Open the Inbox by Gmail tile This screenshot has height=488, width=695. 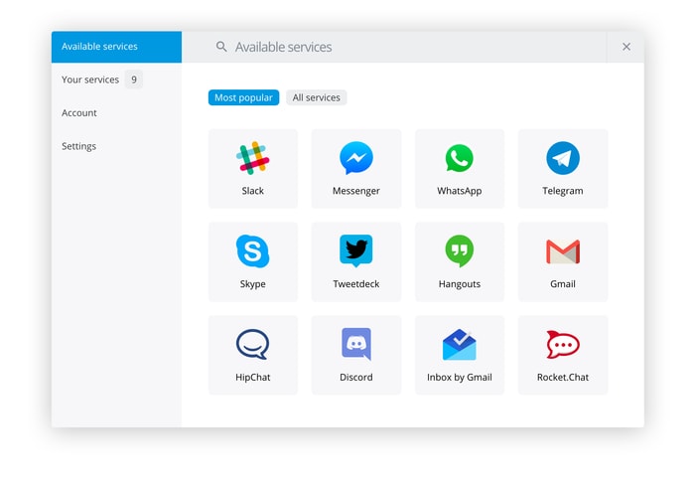pyautogui.click(x=459, y=354)
